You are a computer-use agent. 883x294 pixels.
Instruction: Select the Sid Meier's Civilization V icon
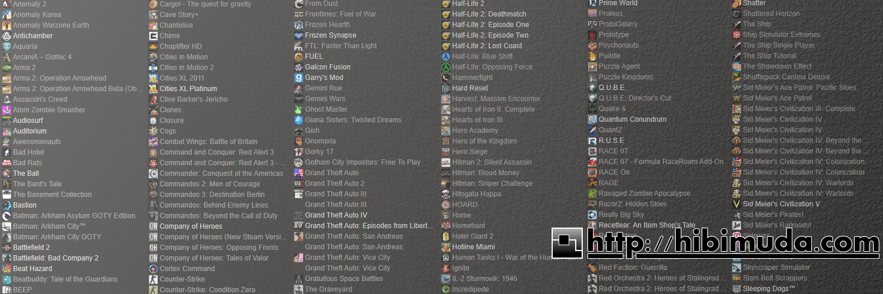coord(736,204)
